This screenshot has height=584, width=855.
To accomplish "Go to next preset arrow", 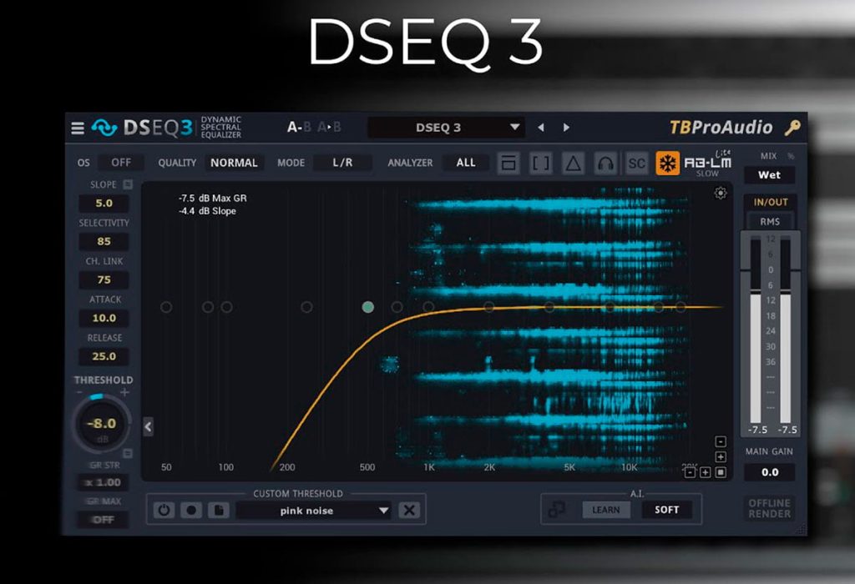I will point(567,128).
